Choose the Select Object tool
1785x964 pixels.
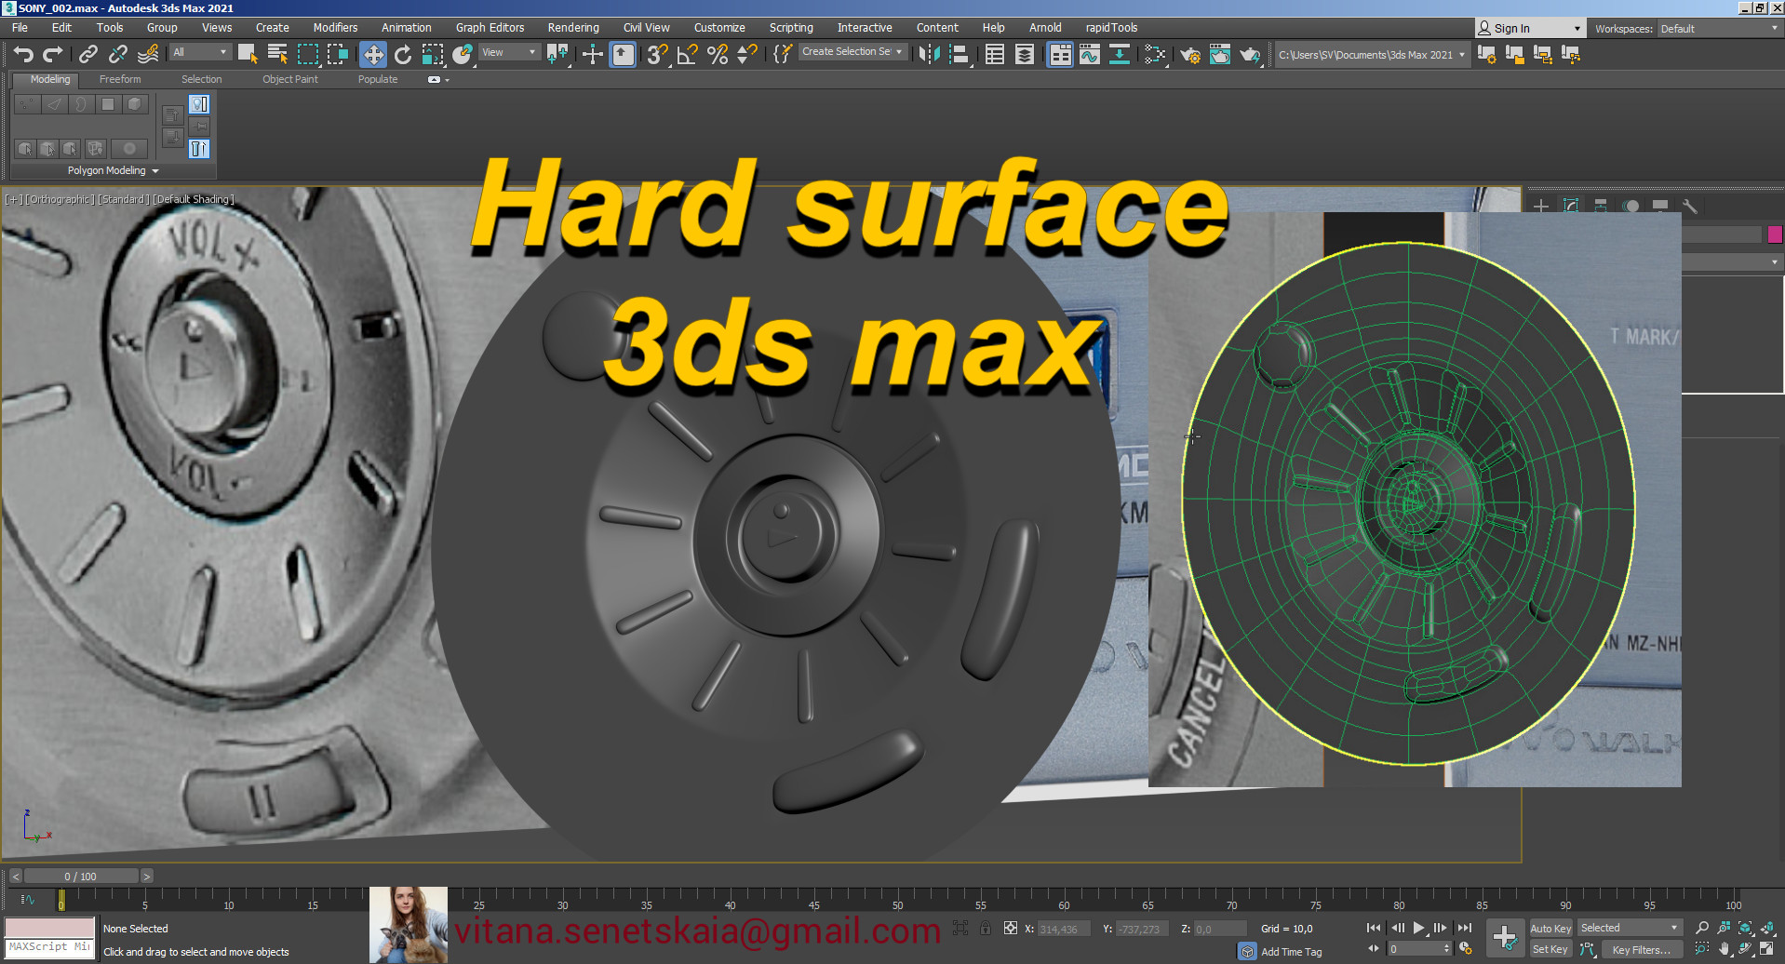click(x=248, y=54)
